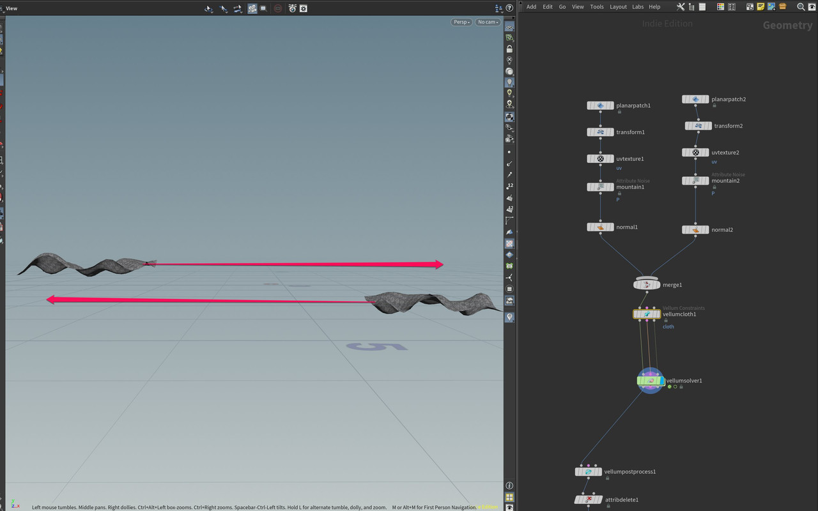The image size is (818, 511).
Task: Open the Add menu
Action: point(531,6)
